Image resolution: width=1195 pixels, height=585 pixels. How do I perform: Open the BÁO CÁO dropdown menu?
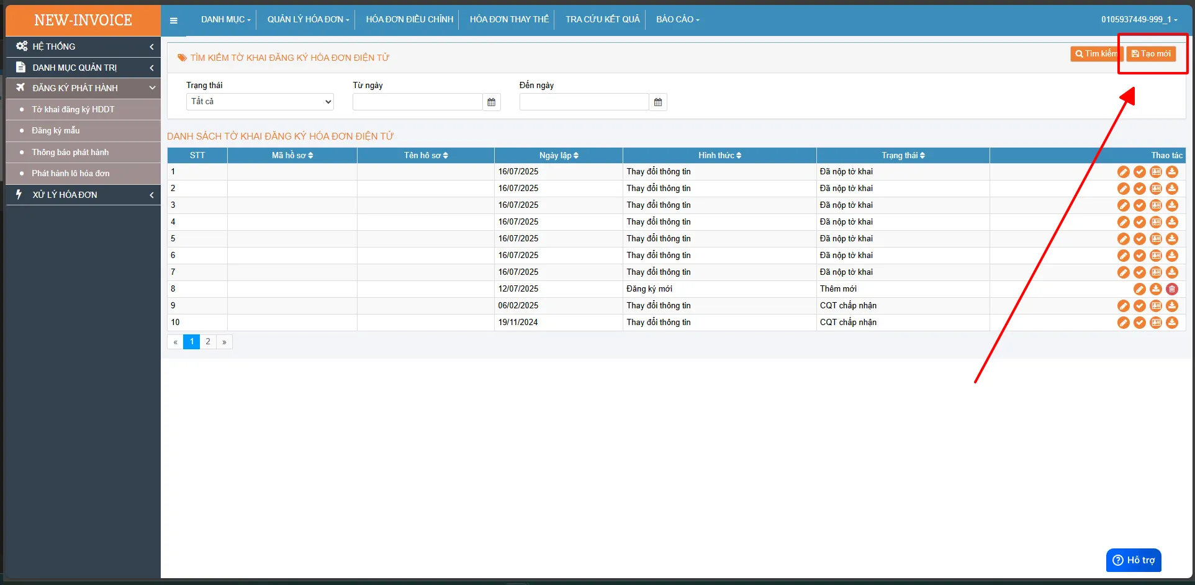pyautogui.click(x=677, y=20)
